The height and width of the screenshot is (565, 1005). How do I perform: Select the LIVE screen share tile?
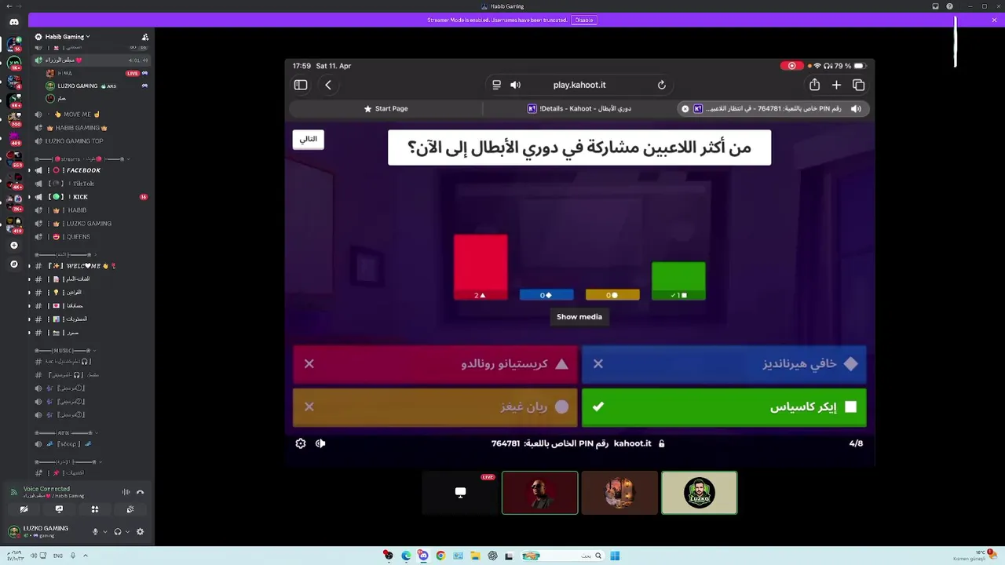[460, 493]
